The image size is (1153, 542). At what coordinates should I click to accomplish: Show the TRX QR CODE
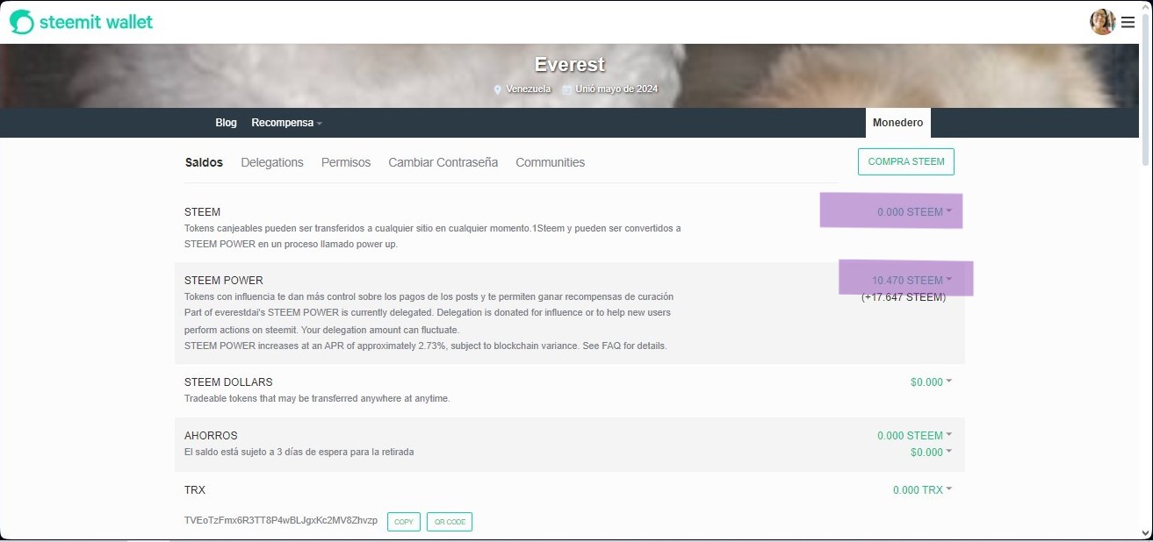pos(450,522)
